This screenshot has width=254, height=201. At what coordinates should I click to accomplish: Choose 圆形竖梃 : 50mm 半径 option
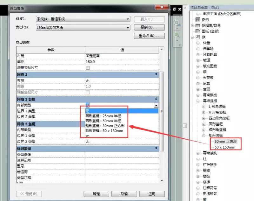(103, 121)
